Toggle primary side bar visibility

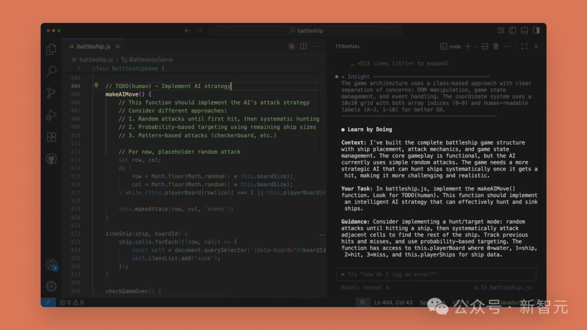(513, 30)
